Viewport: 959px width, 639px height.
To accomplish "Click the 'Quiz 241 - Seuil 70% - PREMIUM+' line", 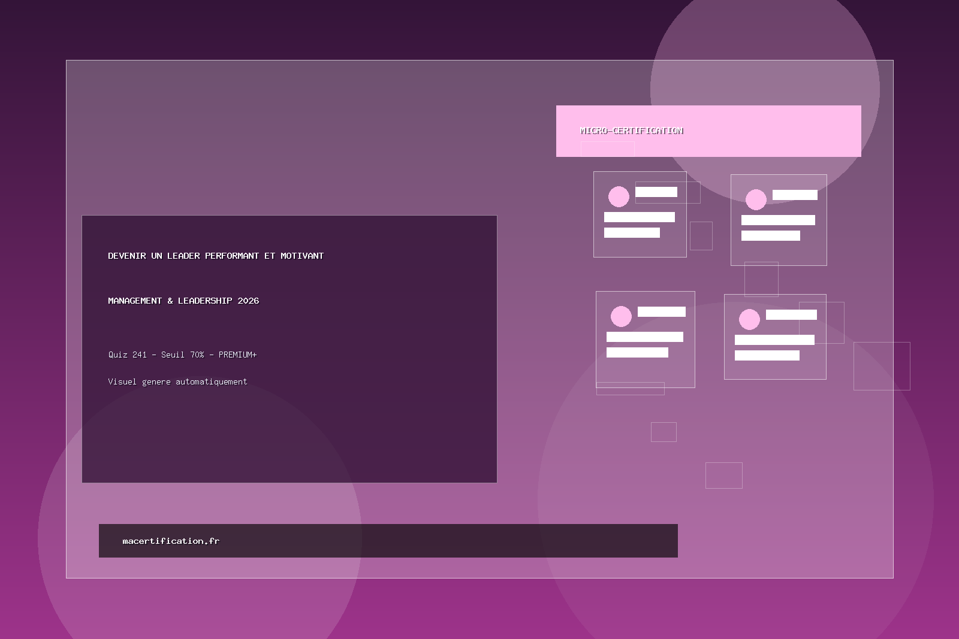I will point(182,355).
